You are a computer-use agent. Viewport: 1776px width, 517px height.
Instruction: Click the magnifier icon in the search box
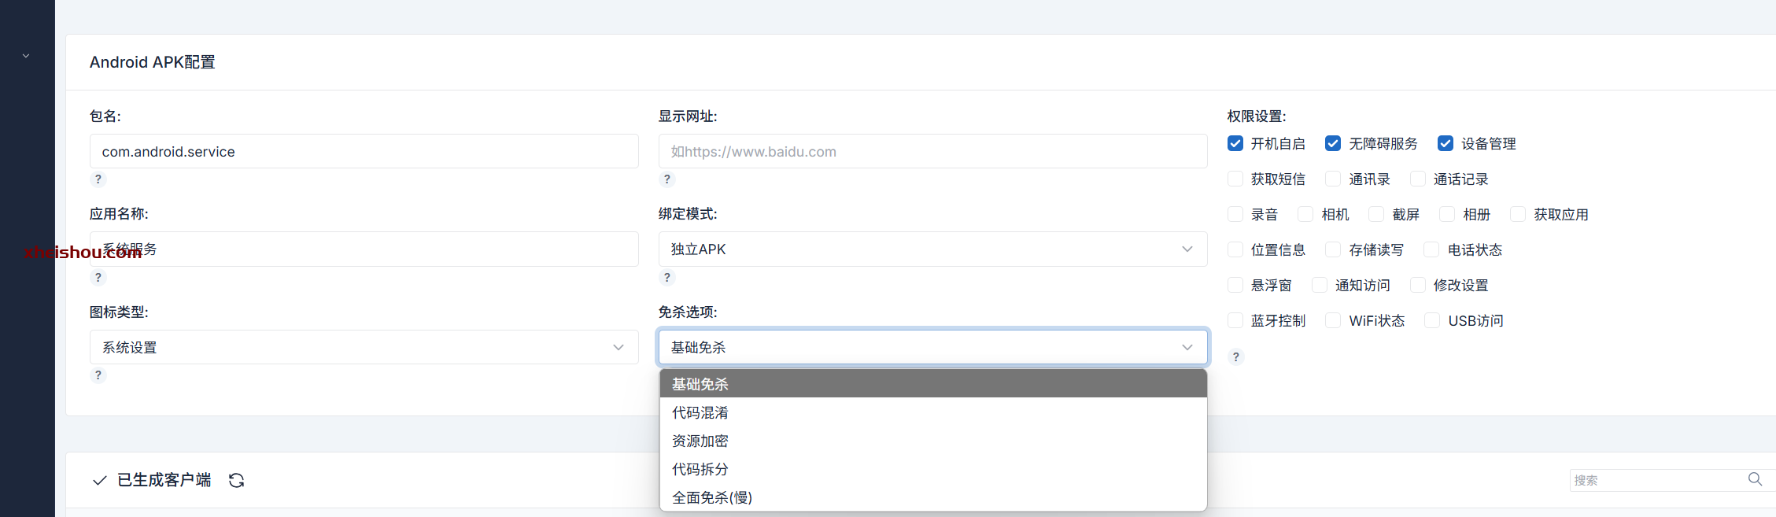(1755, 479)
